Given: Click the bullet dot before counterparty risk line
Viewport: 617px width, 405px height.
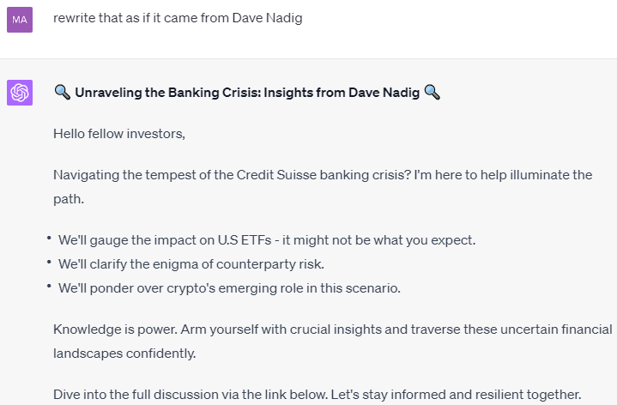Looking at the screenshot, I should pyautogui.click(x=50, y=262).
